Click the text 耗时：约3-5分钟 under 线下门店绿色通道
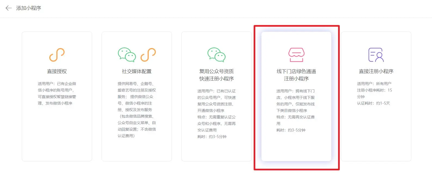Image resolution: width=432 pixels, height=173 pixels. pyautogui.click(x=291, y=130)
